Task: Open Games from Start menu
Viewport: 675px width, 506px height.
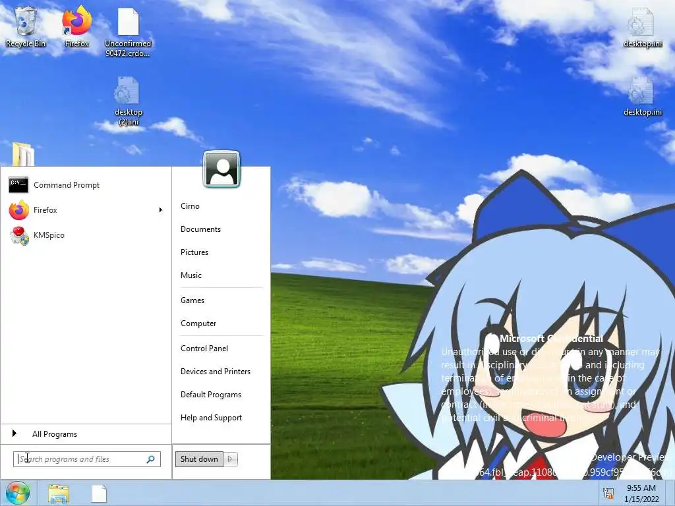Action: tap(192, 300)
